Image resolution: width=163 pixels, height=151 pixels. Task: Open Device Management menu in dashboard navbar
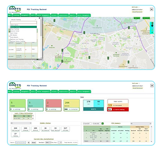click(84, 92)
